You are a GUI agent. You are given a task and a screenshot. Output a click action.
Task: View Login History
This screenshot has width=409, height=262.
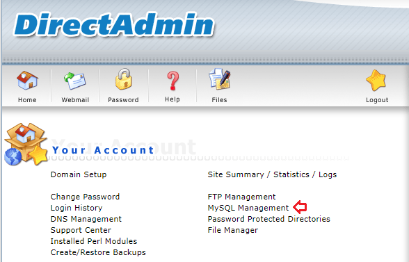pyautogui.click(x=77, y=208)
